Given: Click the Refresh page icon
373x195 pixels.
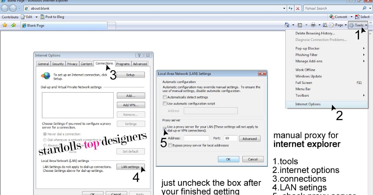Looking at the screenshot, I should click(x=291, y=8).
